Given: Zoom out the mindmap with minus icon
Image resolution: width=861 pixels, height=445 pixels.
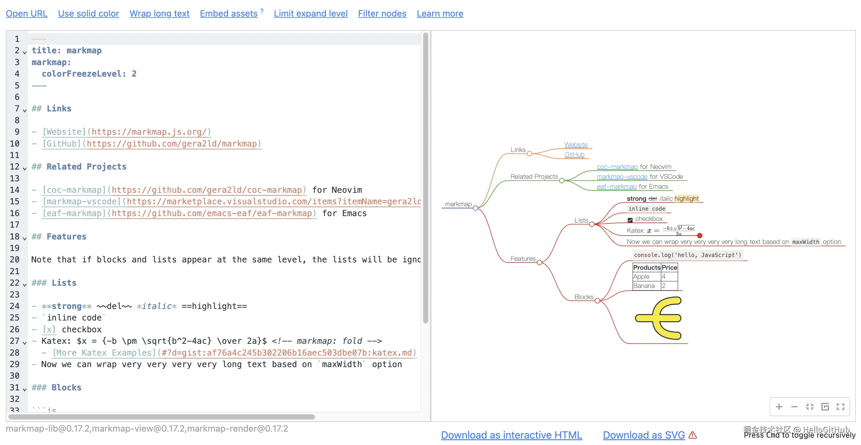Looking at the screenshot, I should 794,407.
